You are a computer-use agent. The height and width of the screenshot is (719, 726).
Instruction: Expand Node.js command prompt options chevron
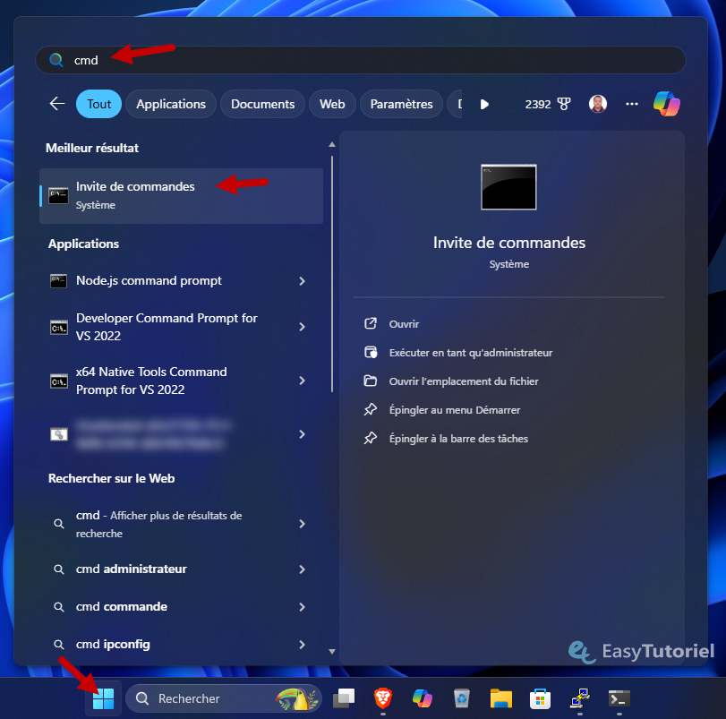303,281
